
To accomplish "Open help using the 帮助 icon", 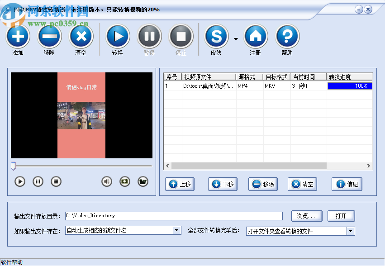I will point(287,38).
